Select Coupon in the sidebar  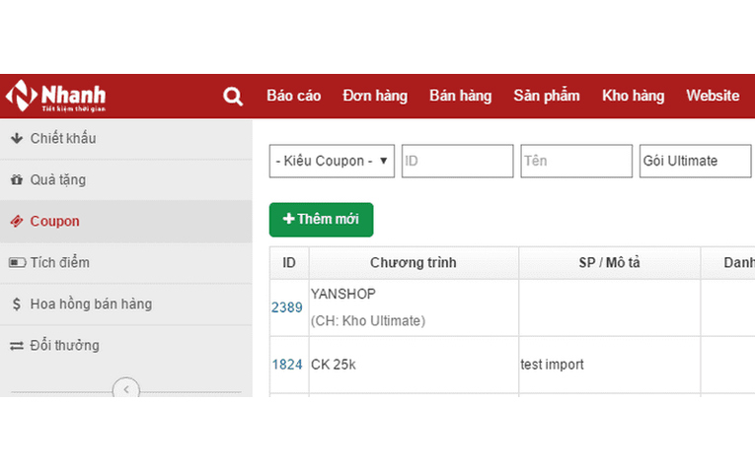point(126,221)
